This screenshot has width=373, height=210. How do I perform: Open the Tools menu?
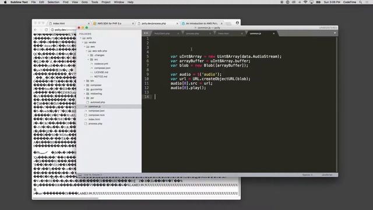(94, 2)
